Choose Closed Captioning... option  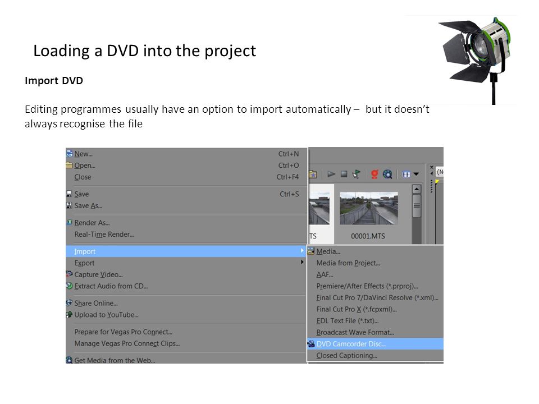(x=376, y=356)
